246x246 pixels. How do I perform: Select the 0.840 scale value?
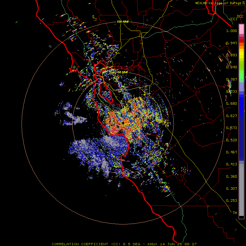232,67
